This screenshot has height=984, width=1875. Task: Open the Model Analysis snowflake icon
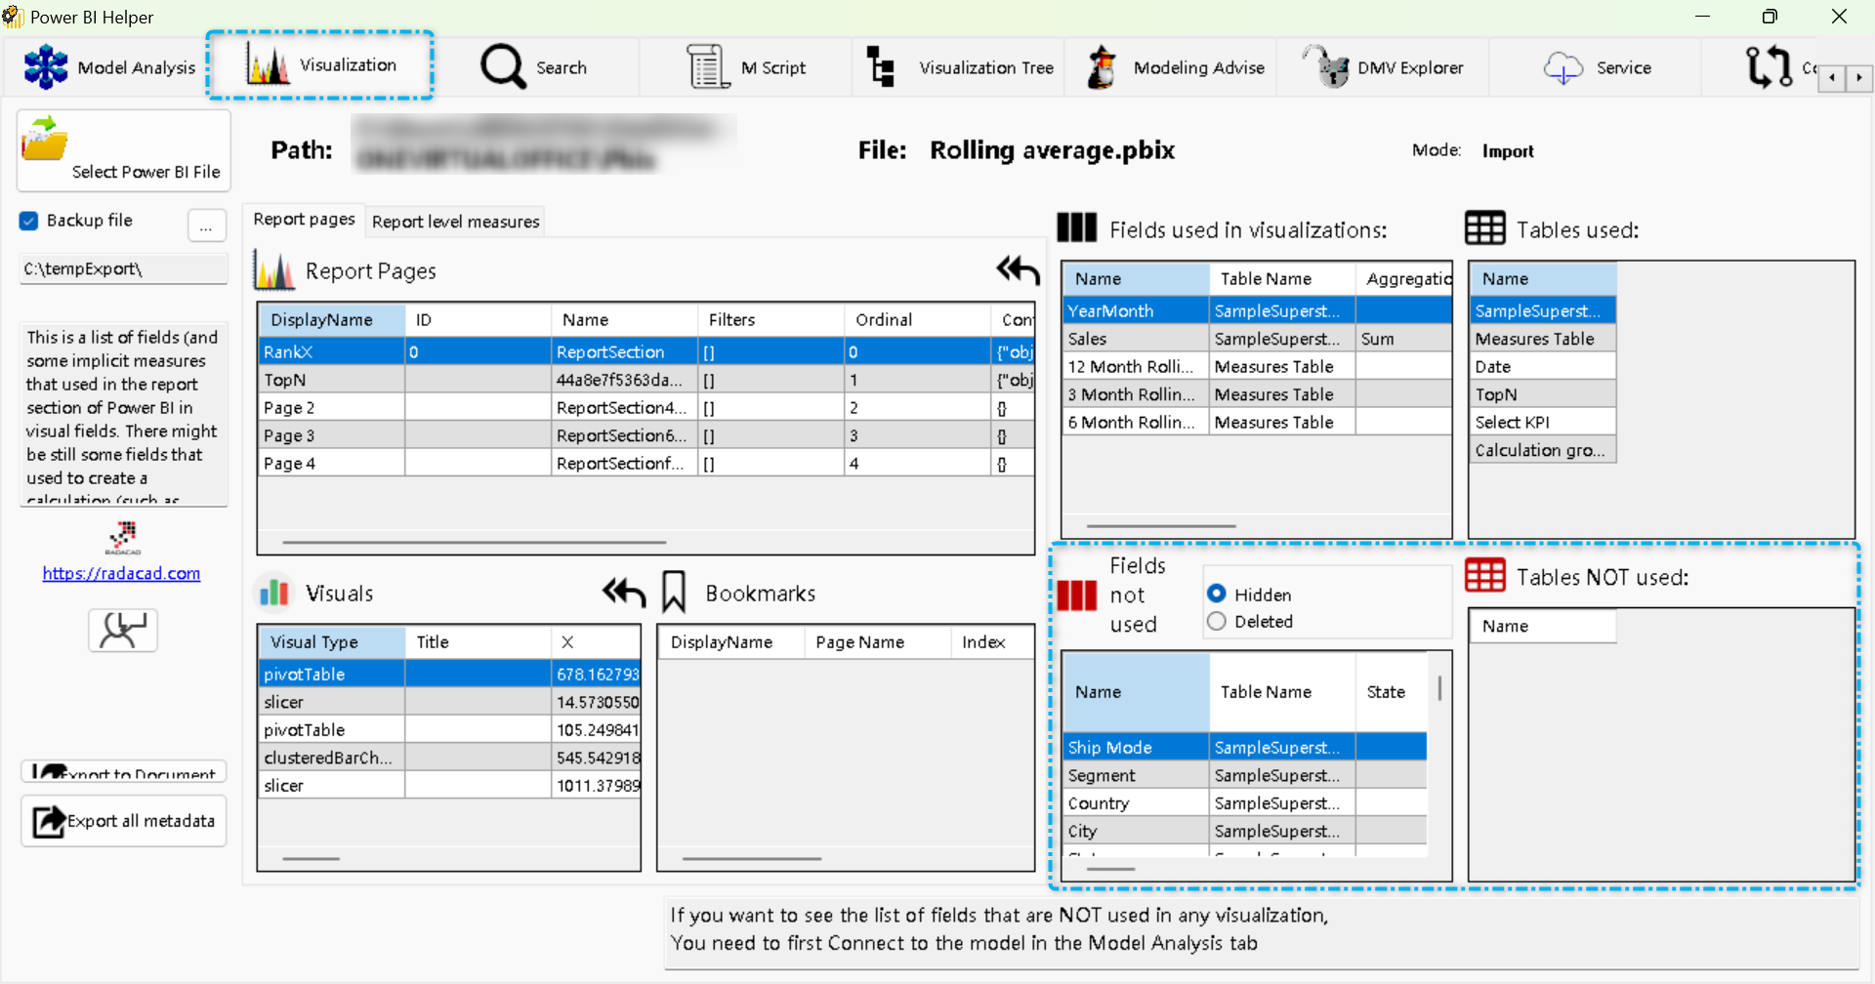coord(45,67)
